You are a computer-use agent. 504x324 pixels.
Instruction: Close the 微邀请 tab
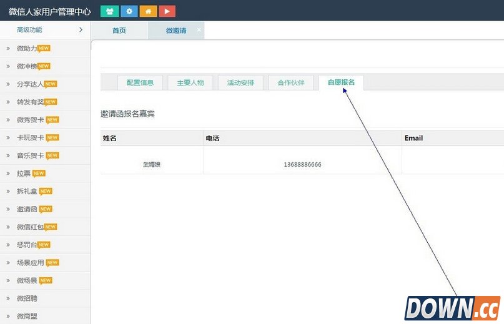click(x=199, y=29)
